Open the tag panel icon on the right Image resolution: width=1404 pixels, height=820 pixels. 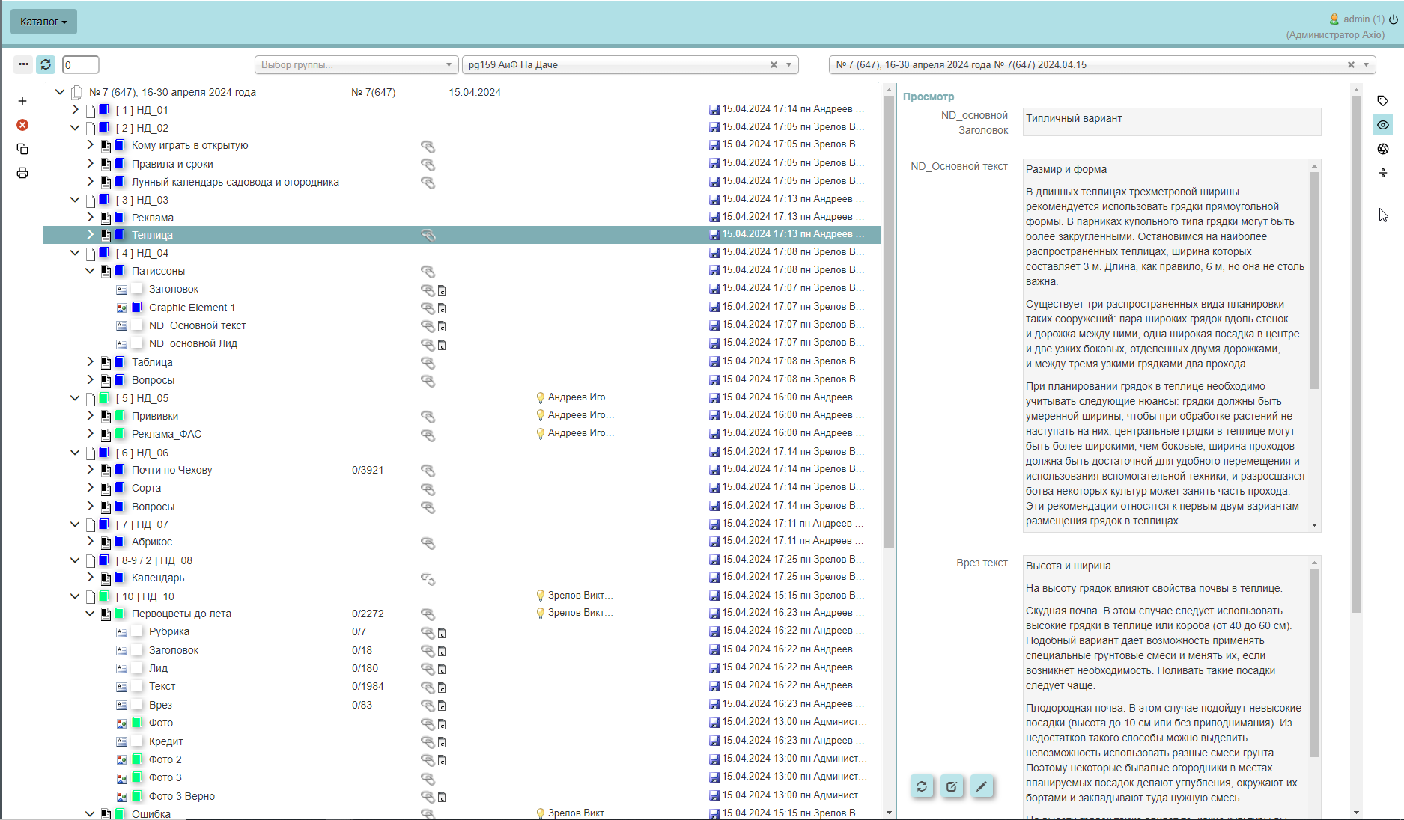1383,101
